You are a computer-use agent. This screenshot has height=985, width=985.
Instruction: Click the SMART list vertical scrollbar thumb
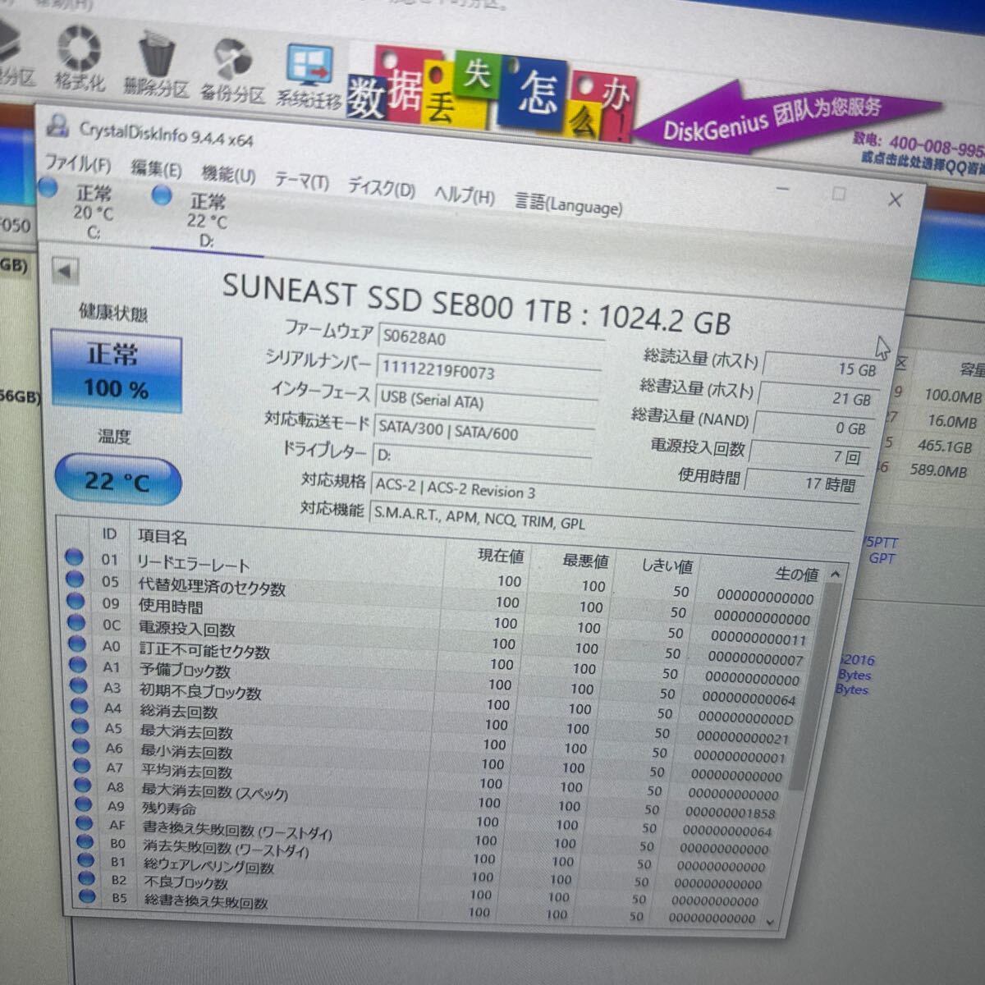[x=816, y=688]
